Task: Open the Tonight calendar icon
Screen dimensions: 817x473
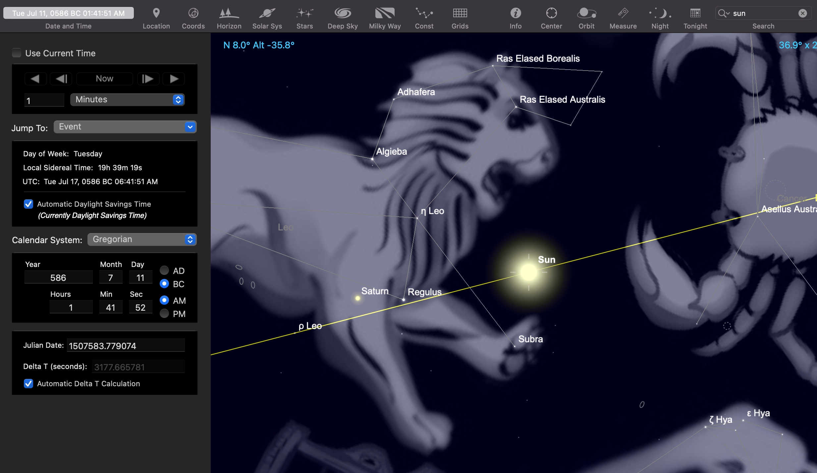Action: tap(695, 13)
